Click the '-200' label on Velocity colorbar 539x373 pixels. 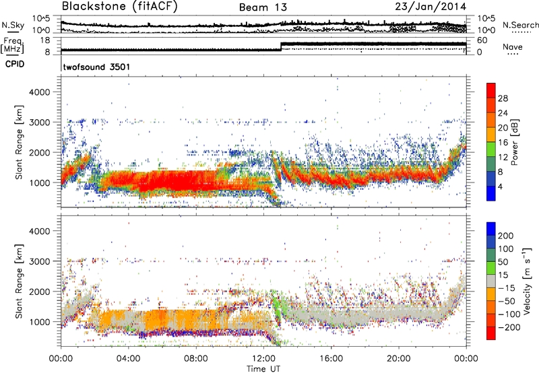509,327
